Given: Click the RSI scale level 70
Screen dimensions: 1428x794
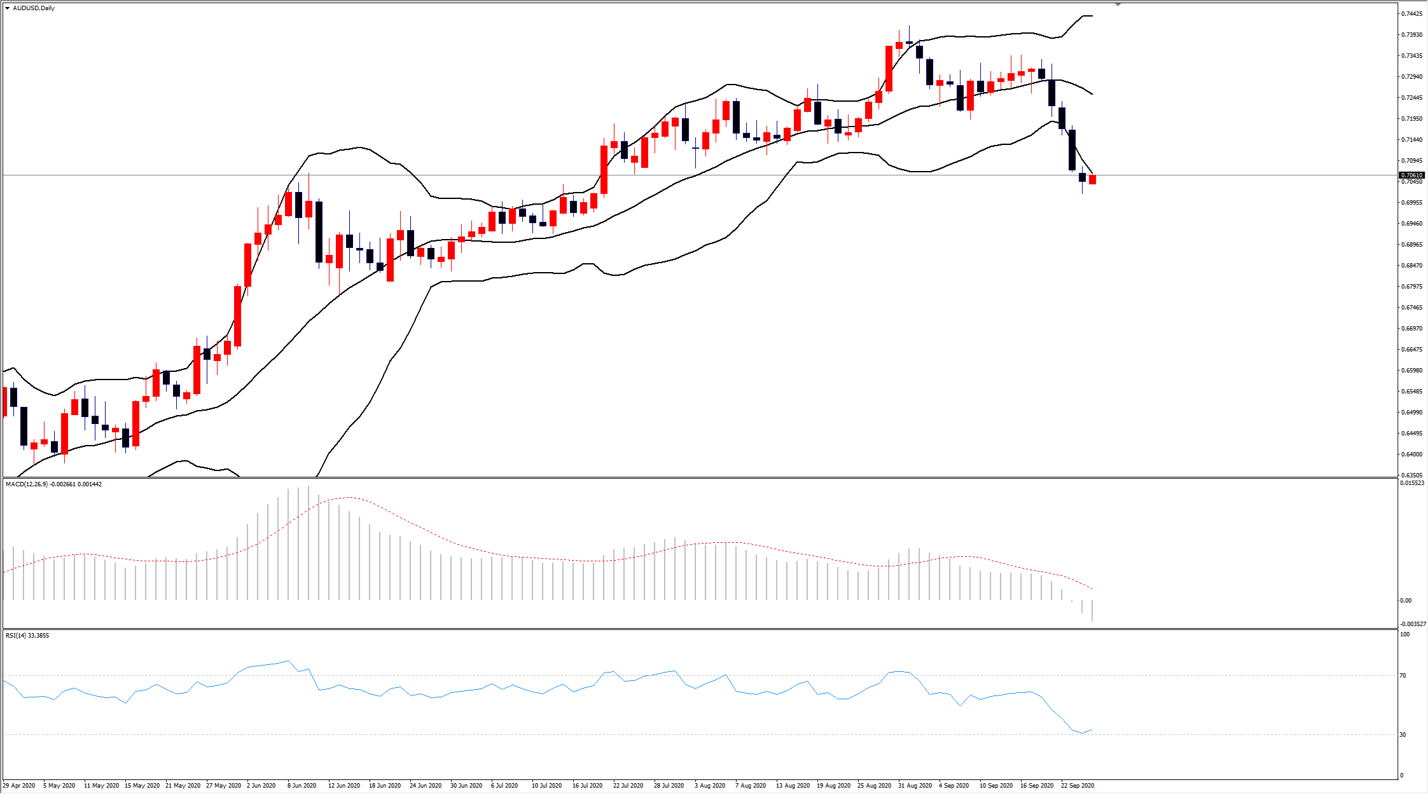Looking at the screenshot, I should [1403, 676].
